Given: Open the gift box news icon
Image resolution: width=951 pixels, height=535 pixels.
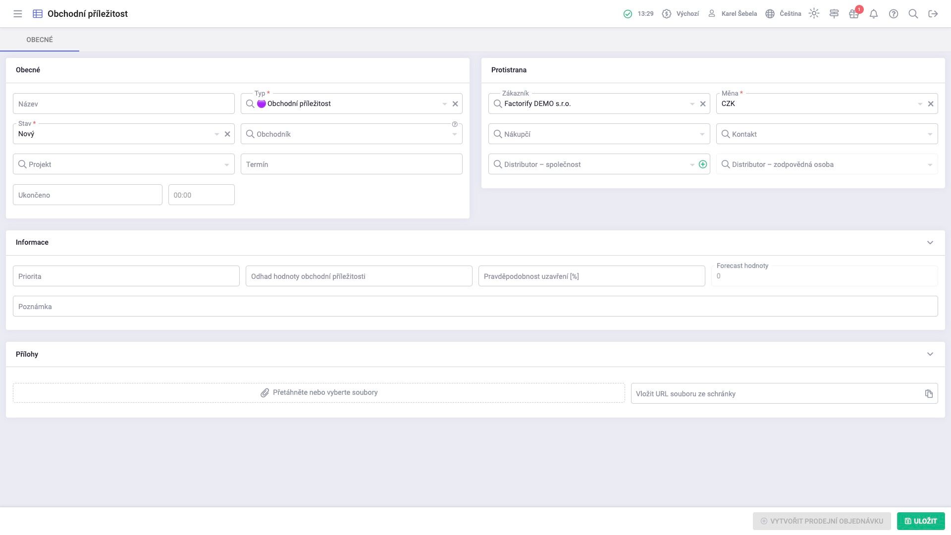Looking at the screenshot, I should (853, 14).
